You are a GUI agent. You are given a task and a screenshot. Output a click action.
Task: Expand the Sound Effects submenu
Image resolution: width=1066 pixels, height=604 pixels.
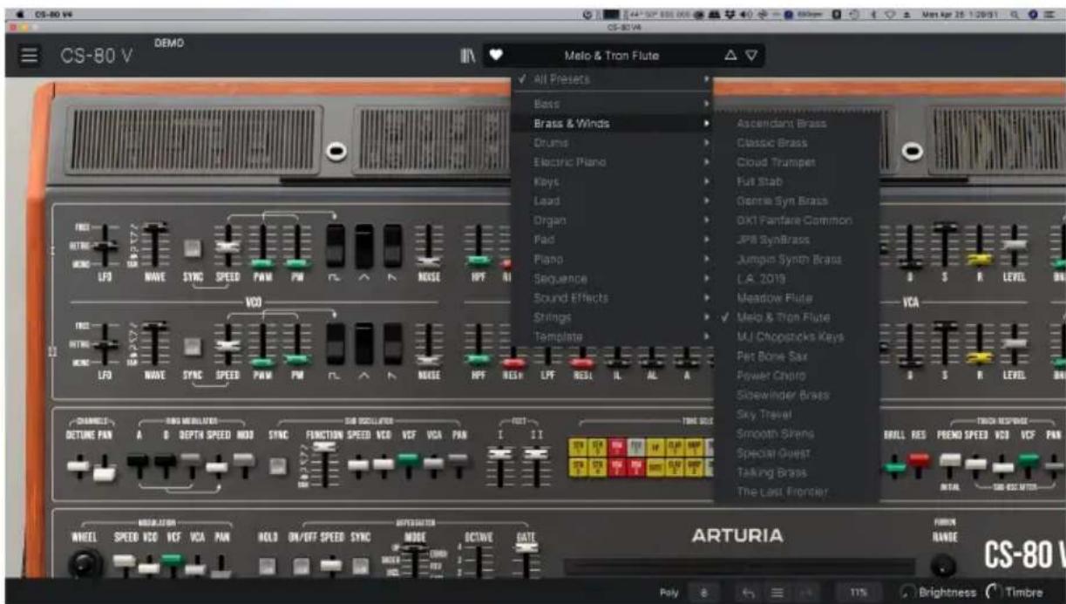[x=613, y=297]
